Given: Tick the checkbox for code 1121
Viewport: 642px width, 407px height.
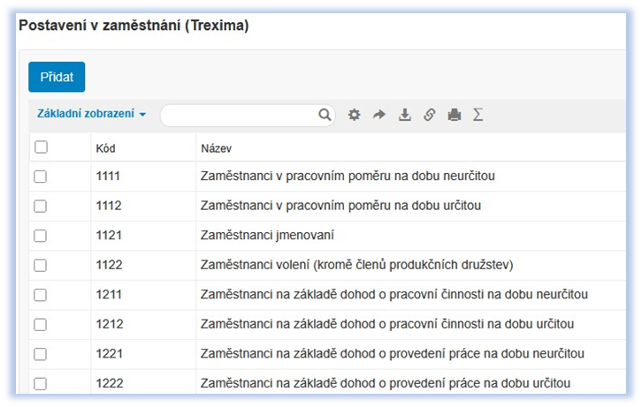Looking at the screenshot, I should click(x=40, y=236).
